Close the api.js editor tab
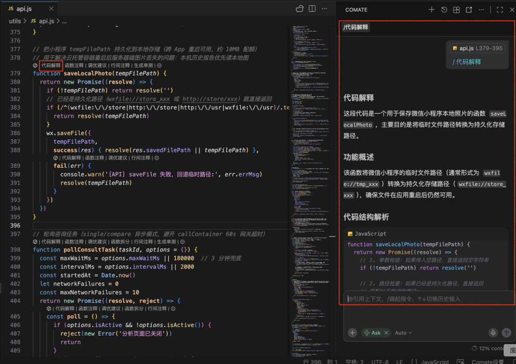Screen dimensions: 516x364 point(51,9)
